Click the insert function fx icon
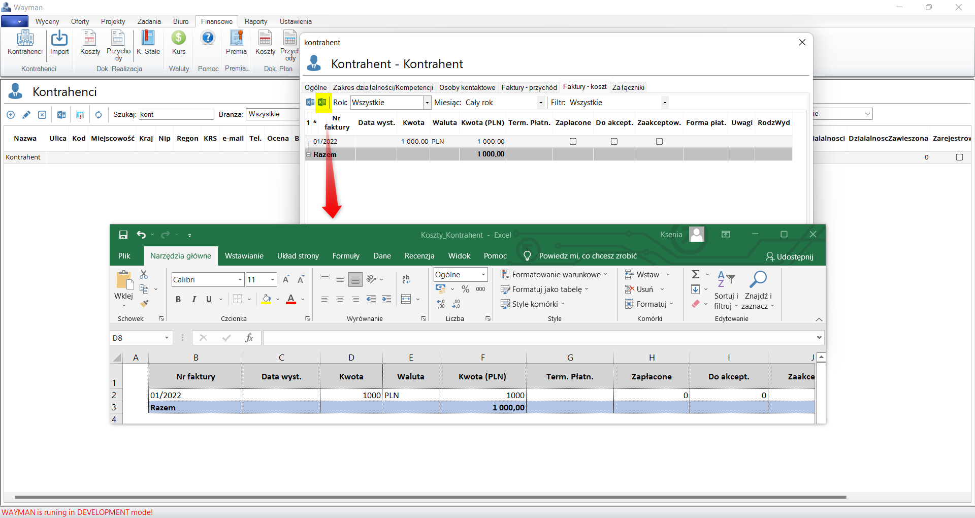975x518 pixels. [x=249, y=338]
